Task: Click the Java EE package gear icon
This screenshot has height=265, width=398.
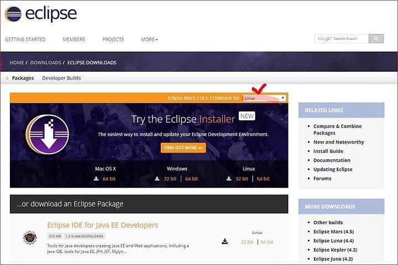Action: point(30,237)
